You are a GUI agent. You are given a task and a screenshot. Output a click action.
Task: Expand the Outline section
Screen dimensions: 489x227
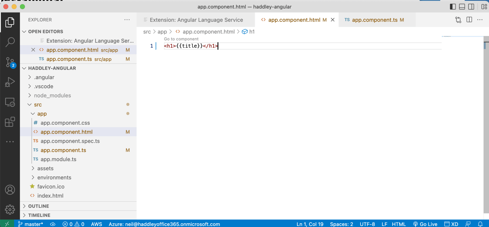(78, 206)
